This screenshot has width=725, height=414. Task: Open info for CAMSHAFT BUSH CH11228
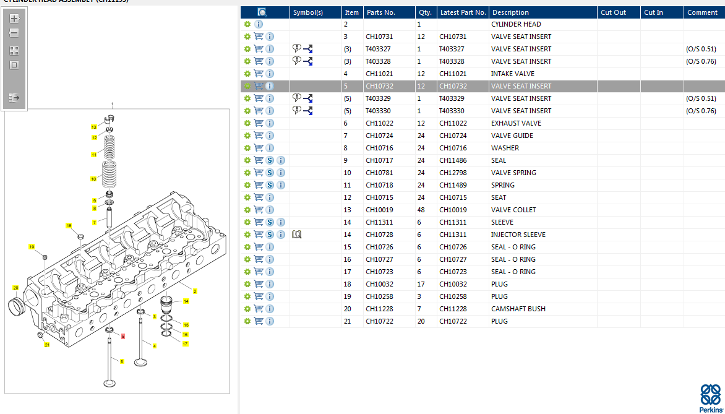[x=270, y=309]
